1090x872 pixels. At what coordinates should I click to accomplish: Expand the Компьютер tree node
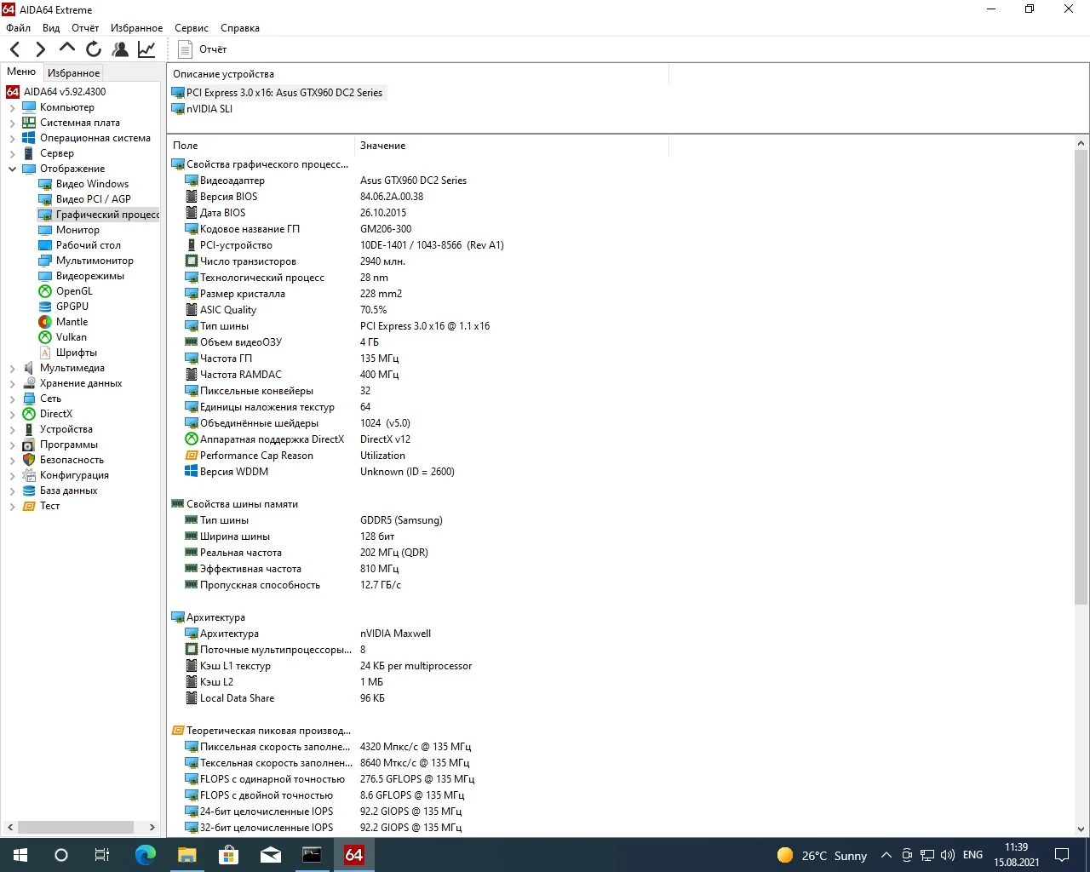tap(12, 108)
